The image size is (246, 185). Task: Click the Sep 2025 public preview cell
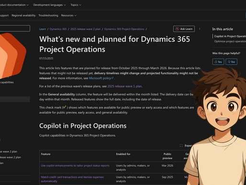coord(168,177)
